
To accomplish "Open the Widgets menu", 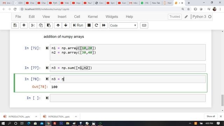I will 112,17.
